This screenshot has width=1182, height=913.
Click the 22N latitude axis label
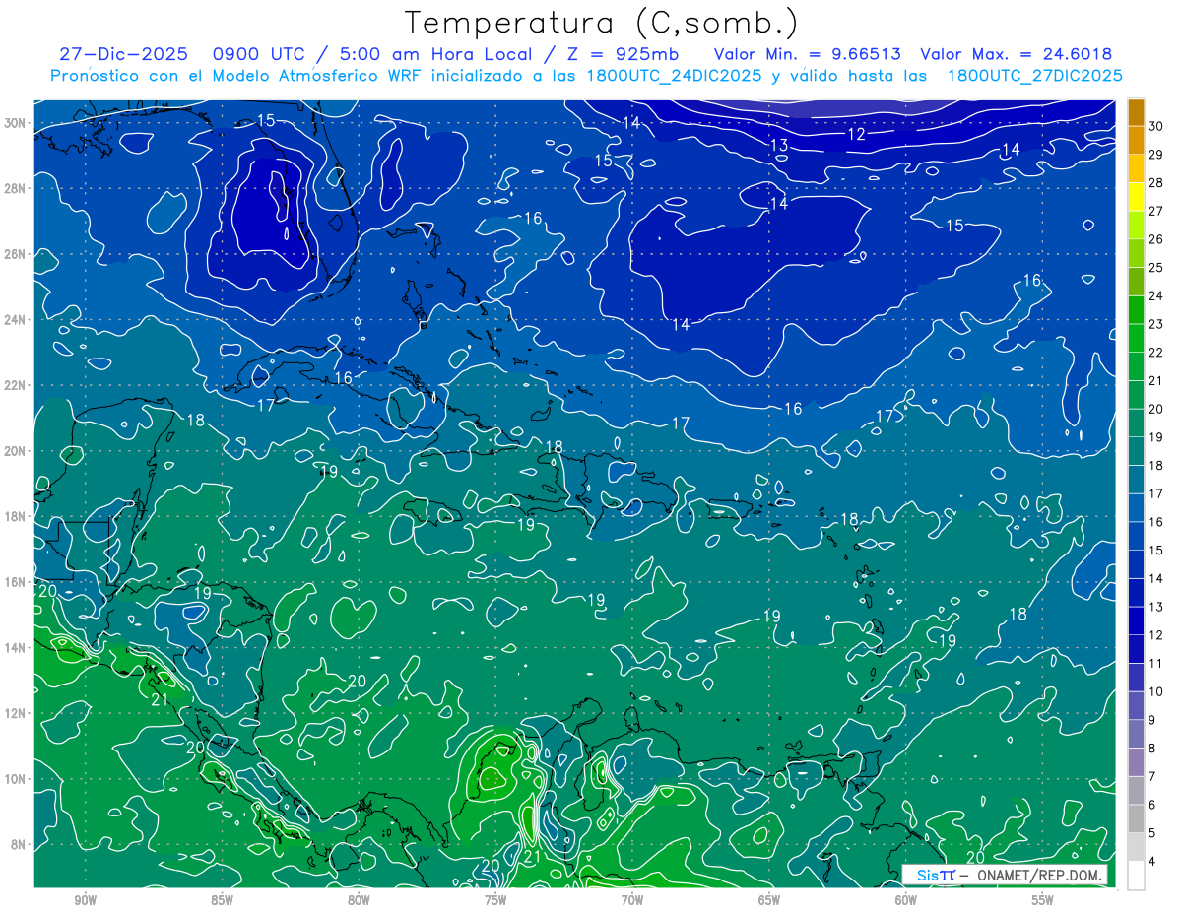pyautogui.click(x=16, y=385)
